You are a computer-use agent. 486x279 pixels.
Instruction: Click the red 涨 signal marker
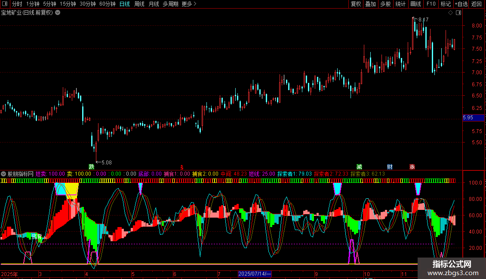pyautogui.click(x=412, y=167)
